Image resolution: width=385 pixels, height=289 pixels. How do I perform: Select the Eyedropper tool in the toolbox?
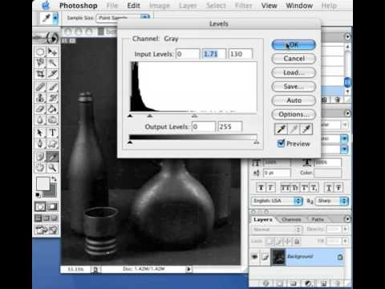click(x=52, y=157)
